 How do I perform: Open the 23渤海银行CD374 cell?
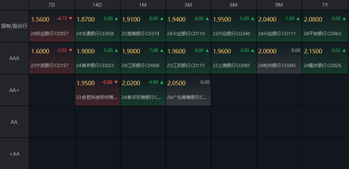pos(143,26)
